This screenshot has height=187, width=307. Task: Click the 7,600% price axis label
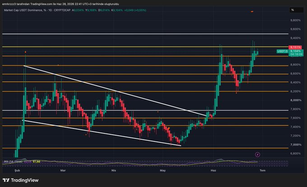tap(295, 118)
